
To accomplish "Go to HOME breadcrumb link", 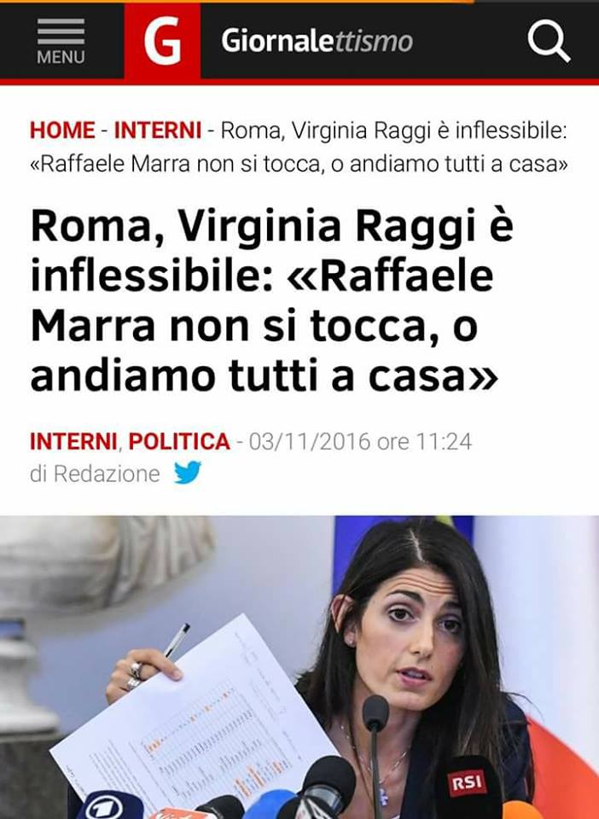I will (x=62, y=130).
